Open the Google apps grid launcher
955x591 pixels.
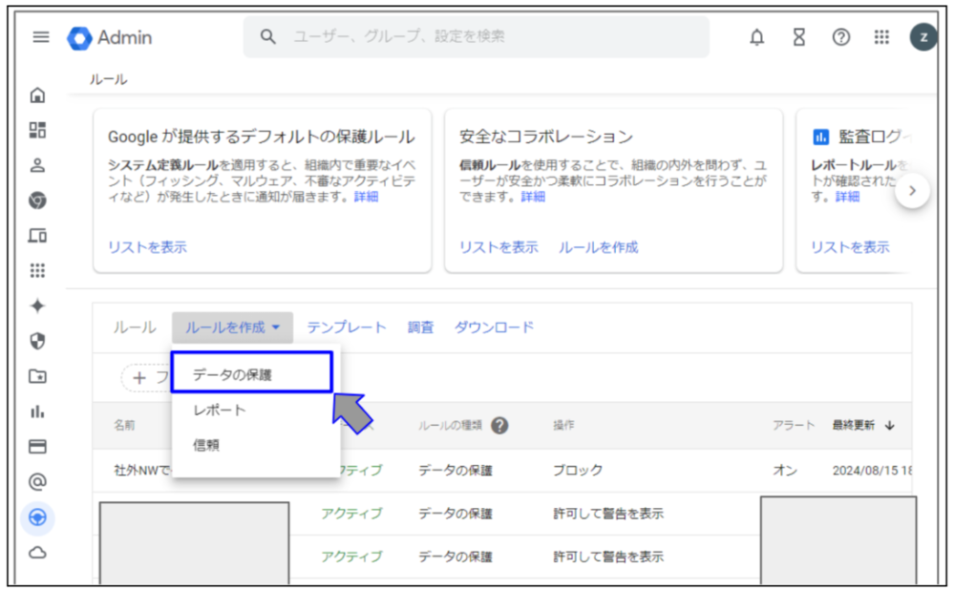(881, 37)
